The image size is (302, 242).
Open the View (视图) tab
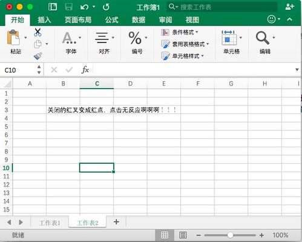192,20
